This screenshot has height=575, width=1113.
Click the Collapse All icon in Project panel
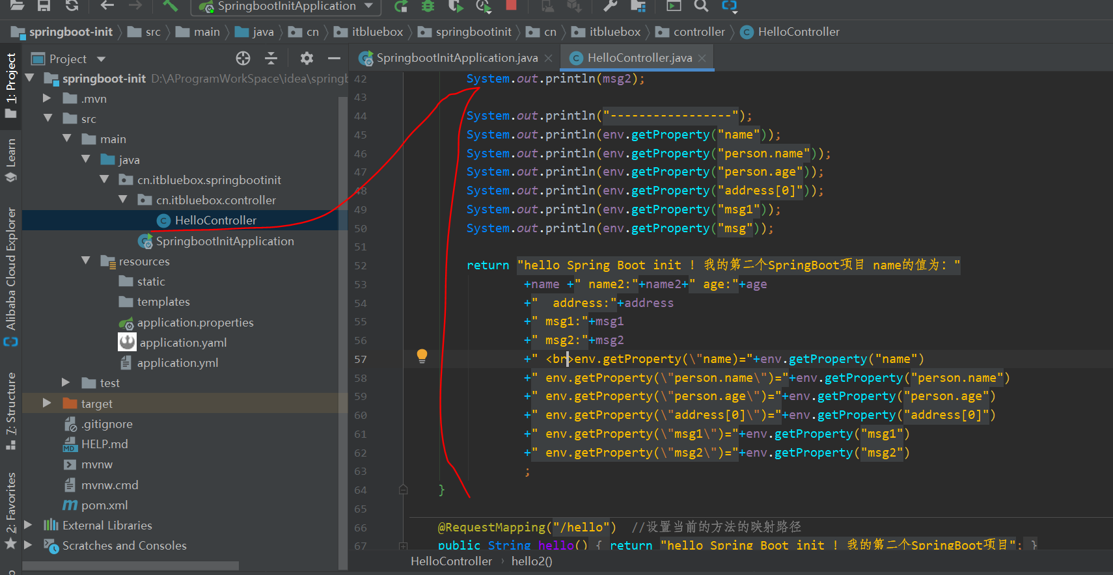coord(271,59)
